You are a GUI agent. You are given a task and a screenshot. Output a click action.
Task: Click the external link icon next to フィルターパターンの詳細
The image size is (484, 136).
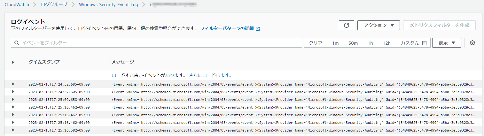(x=258, y=29)
